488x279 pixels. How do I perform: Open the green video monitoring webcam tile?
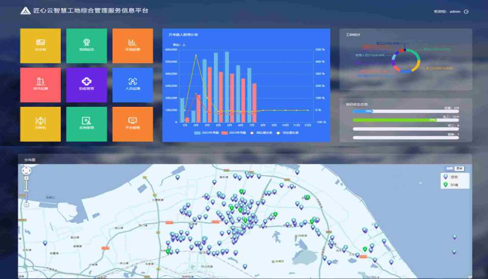coord(86,46)
